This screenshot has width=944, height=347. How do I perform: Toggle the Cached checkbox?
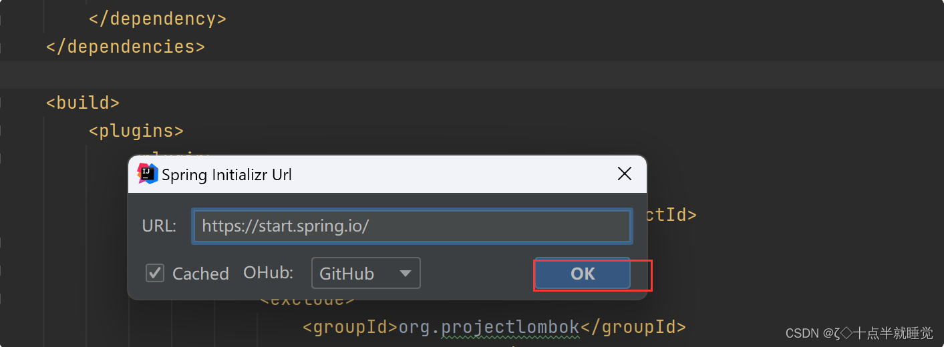click(x=155, y=273)
